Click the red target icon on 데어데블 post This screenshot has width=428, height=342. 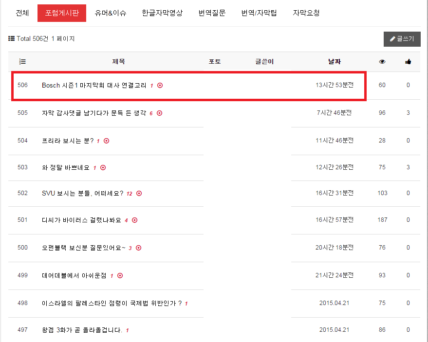coord(120,275)
